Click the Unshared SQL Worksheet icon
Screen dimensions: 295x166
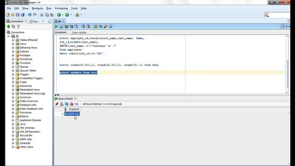click(95, 27)
